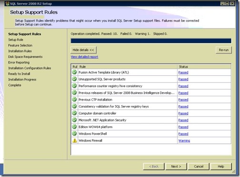Image resolution: width=240 pixels, height=177 pixels.
Task: Click green check icon for Previous CTP installation
Action: click(74, 100)
